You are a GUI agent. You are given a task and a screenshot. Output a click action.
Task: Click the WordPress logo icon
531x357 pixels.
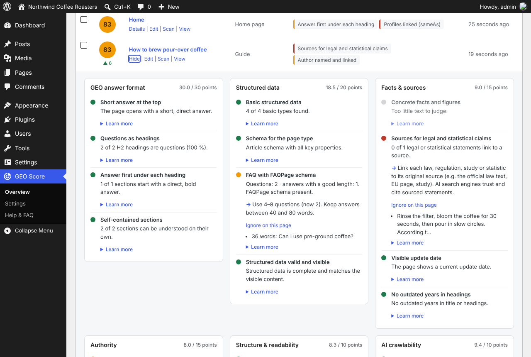pyautogui.click(x=7, y=7)
